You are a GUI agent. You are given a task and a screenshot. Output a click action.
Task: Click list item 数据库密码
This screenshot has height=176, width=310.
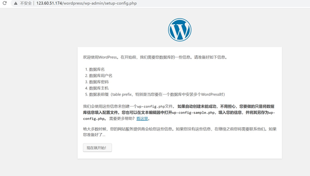(99, 82)
